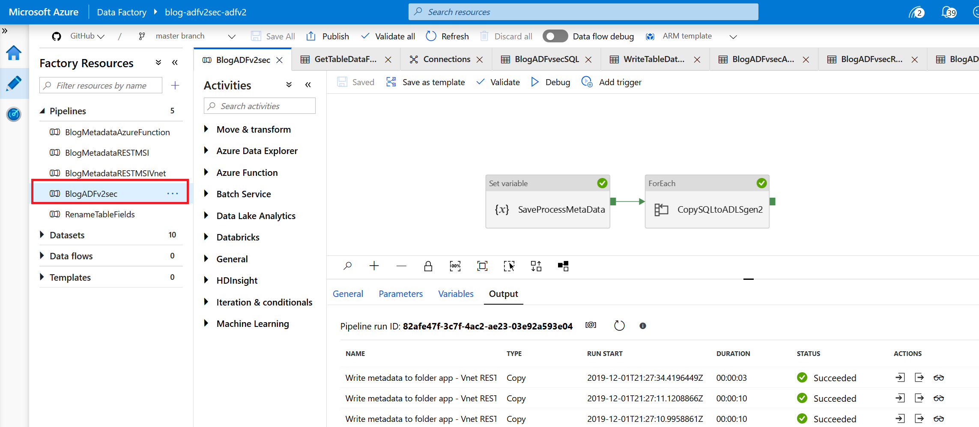The image size is (979, 427).
Task: Toggle Data flow debug switch
Action: tap(555, 36)
